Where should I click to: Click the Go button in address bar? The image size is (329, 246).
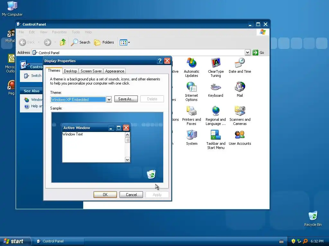point(259,53)
